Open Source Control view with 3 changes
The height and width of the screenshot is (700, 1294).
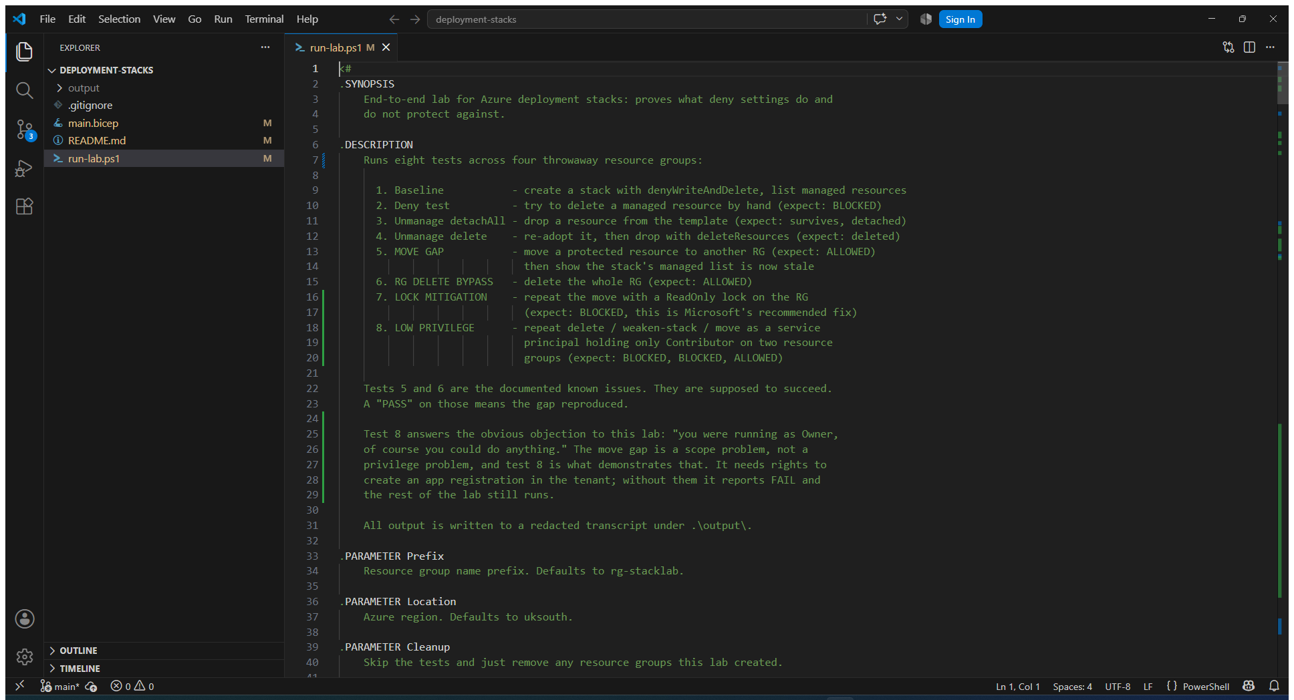[x=25, y=129]
